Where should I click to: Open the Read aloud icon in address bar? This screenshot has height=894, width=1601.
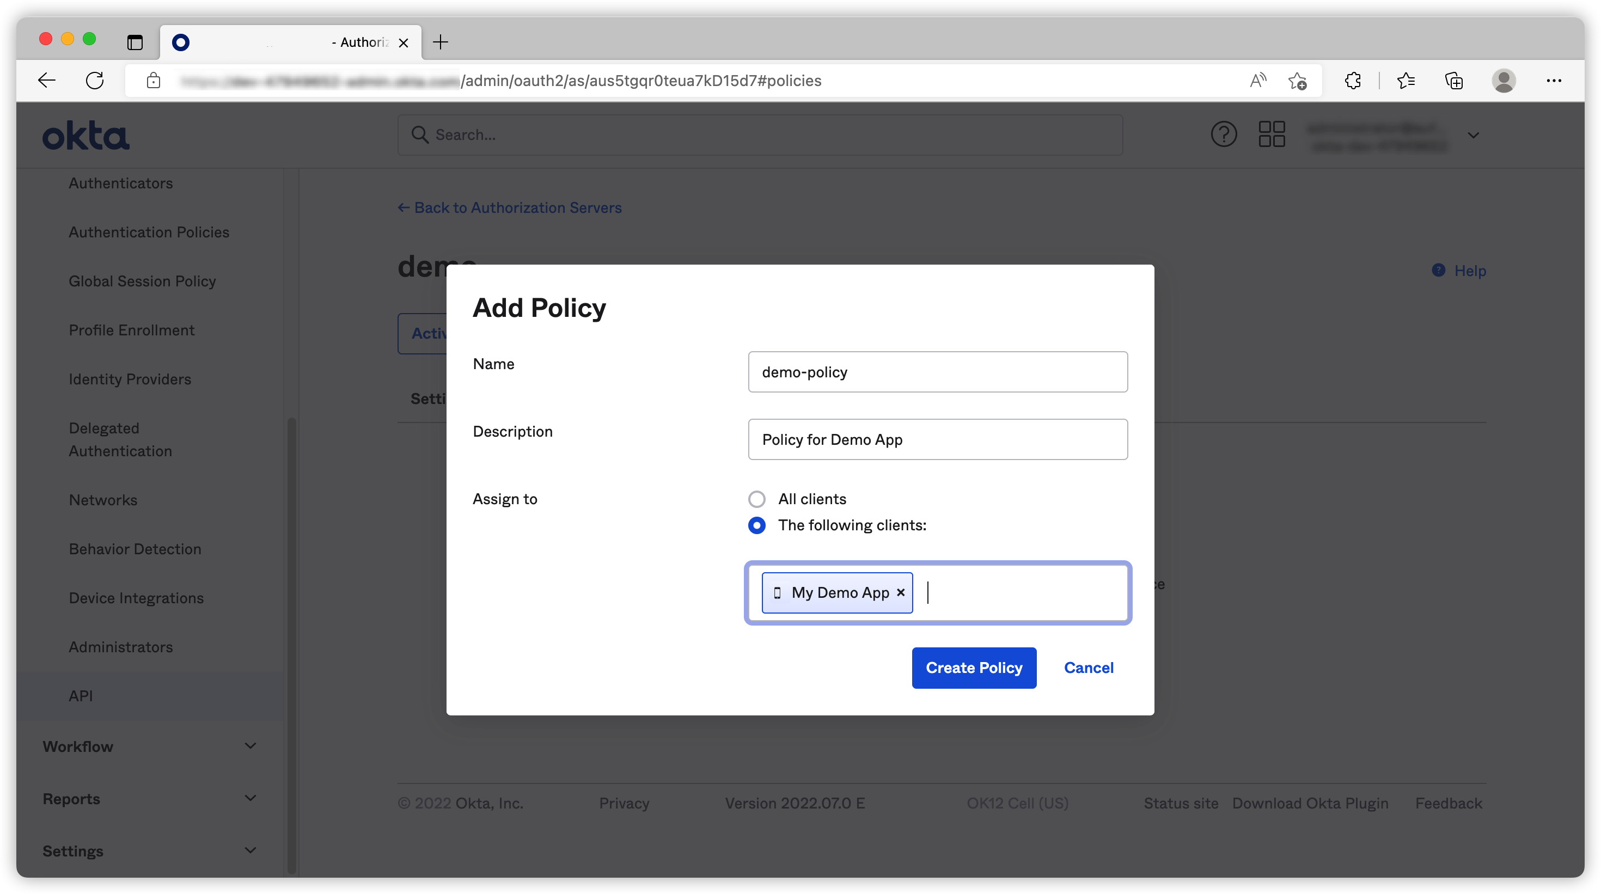pyautogui.click(x=1257, y=81)
